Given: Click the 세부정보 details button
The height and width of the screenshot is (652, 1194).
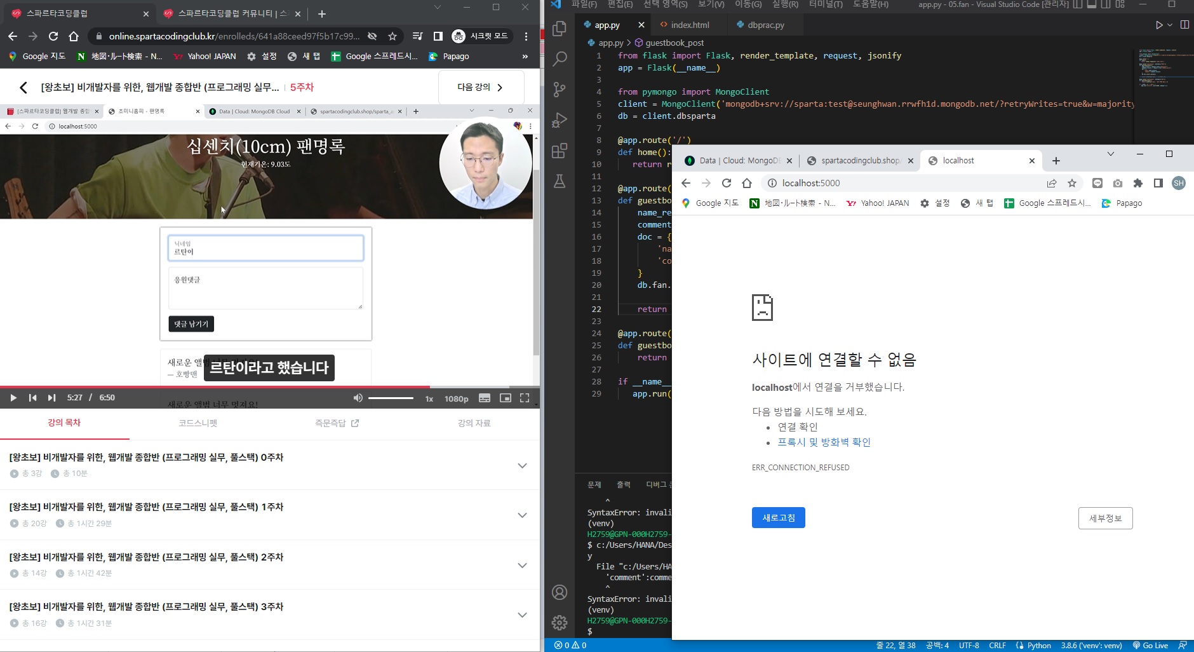Looking at the screenshot, I should tap(1105, 519).
